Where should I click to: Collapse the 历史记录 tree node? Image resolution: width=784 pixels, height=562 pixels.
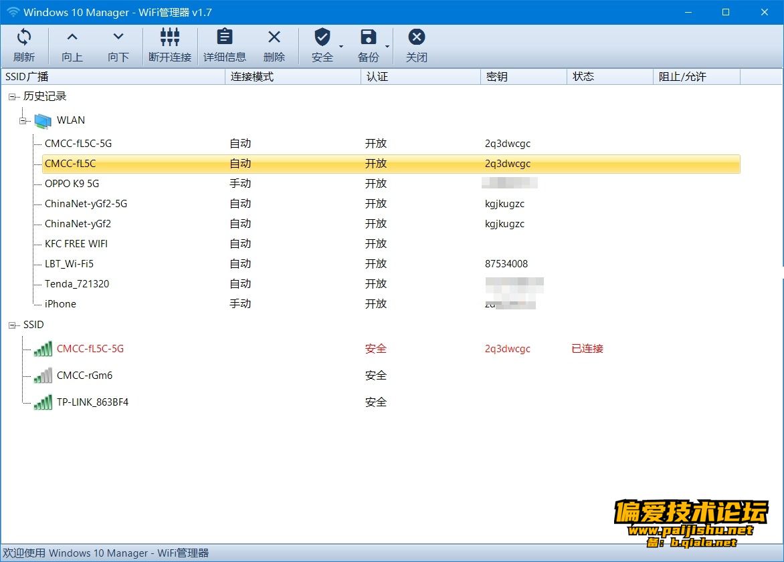[x=12, y=97]
